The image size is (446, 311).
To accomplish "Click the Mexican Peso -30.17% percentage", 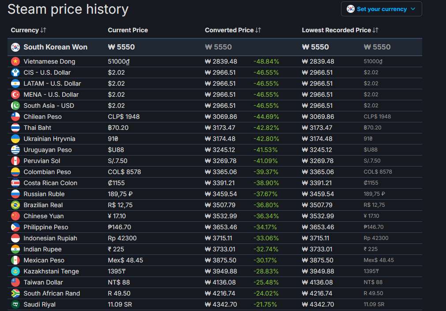I will click(x=266, y=260).
